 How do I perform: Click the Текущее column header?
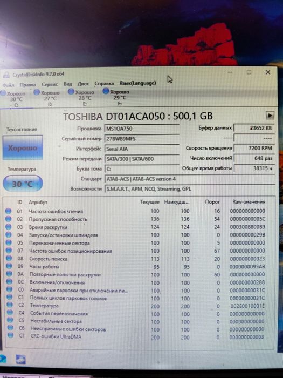click(150, 202)
